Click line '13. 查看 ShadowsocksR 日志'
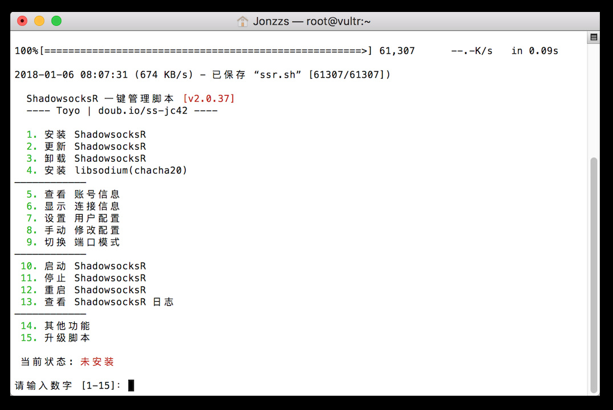This screenshot has width=613, height=410. coord(97,302)
